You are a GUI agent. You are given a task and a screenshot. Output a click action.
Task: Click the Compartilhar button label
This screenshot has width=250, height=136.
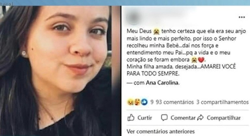click(x=223, y=118)
